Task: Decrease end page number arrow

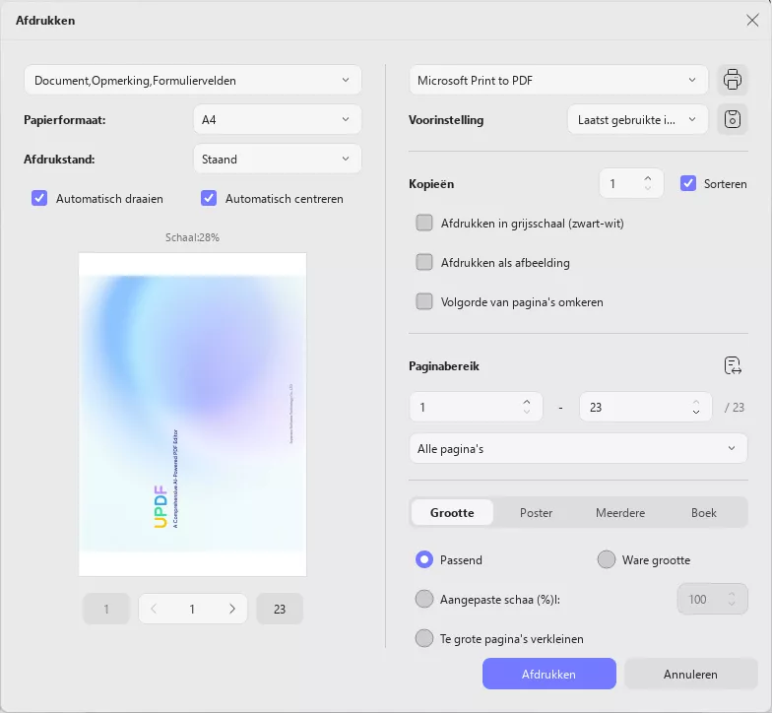Action: (x=695, y=412)
